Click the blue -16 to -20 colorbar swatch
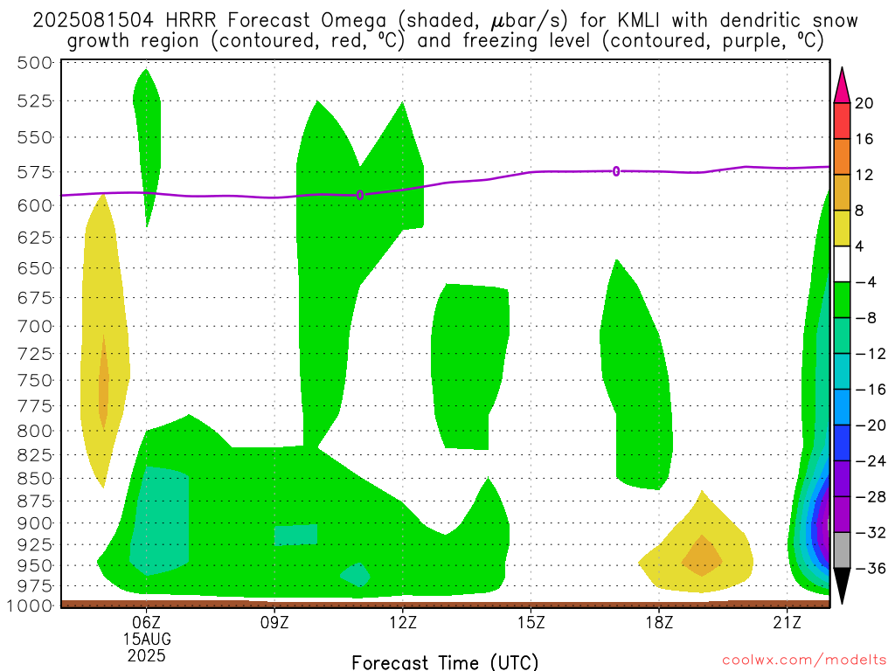895x671 pixels. click(842, 407)
